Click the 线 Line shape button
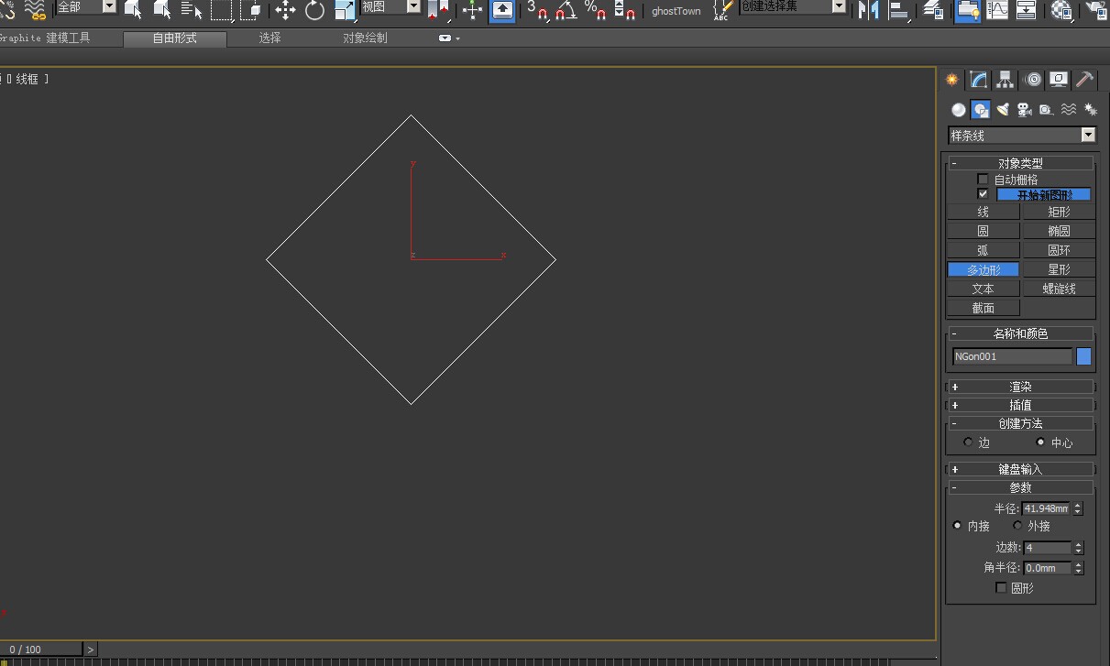 (x=983, y=212)
